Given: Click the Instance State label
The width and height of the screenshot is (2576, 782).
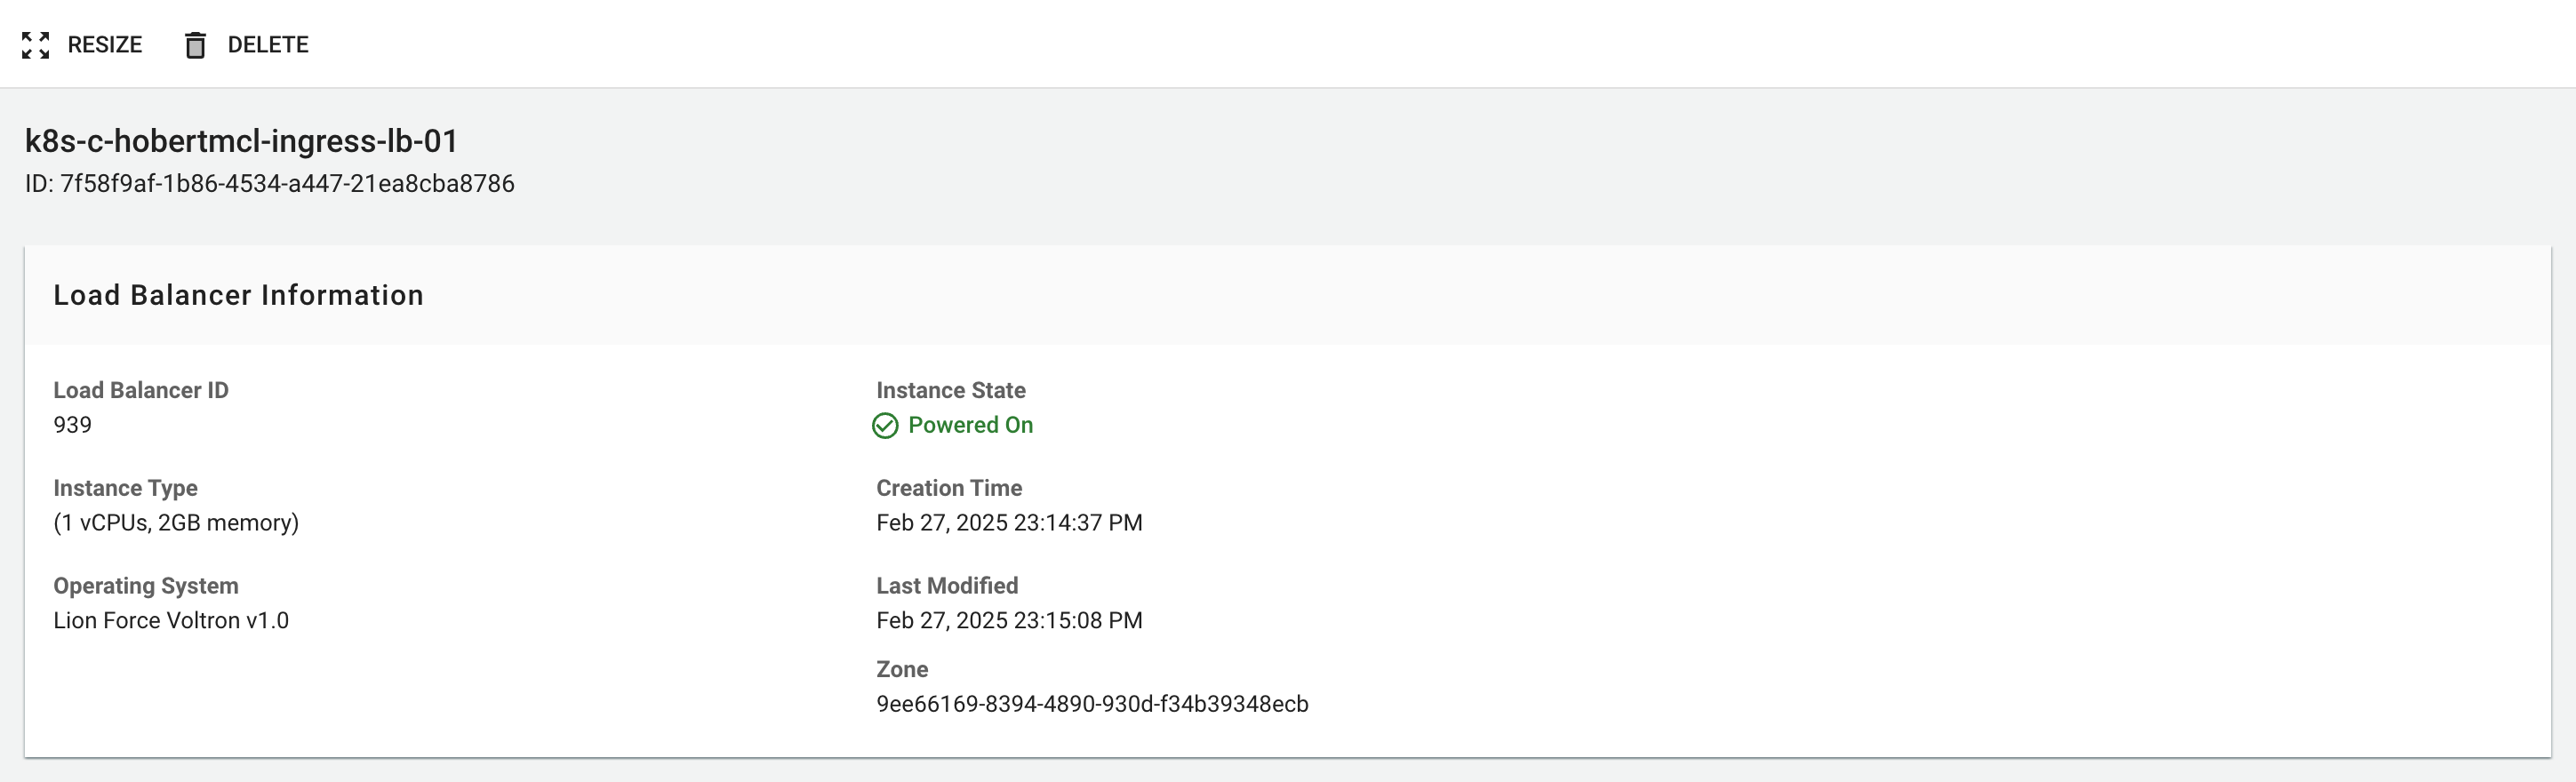Looking at the screenshot, I should (x=951, y=391).
